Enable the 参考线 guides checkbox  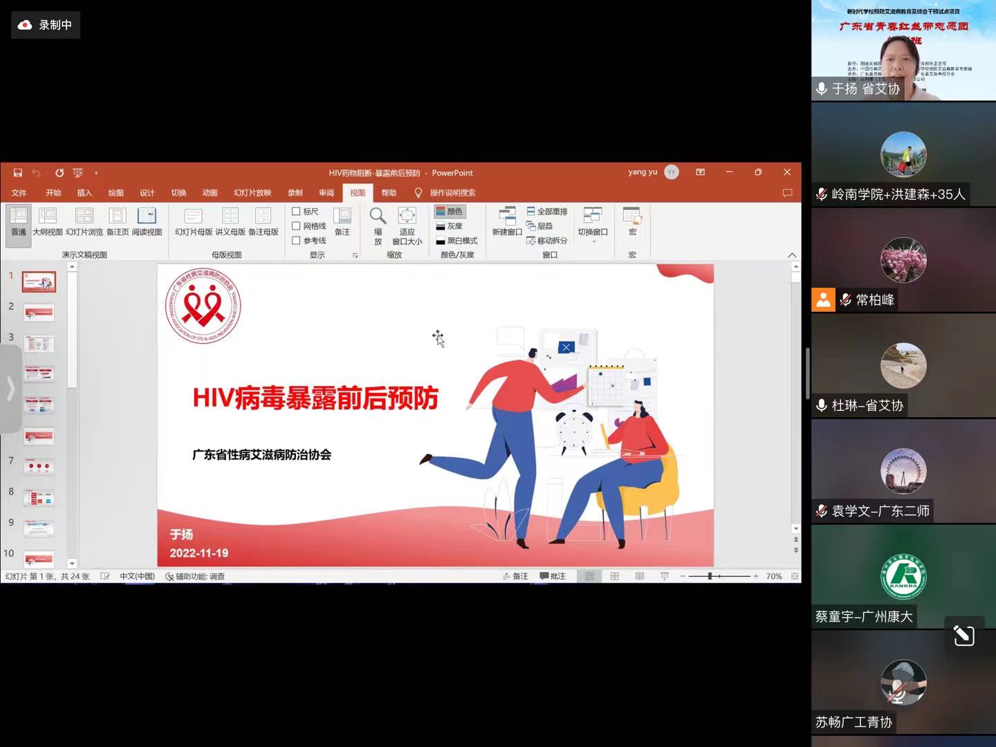(x=296, y=241)
